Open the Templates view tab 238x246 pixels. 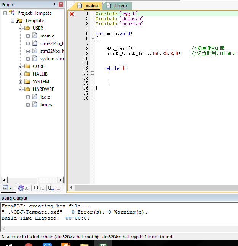54,188
